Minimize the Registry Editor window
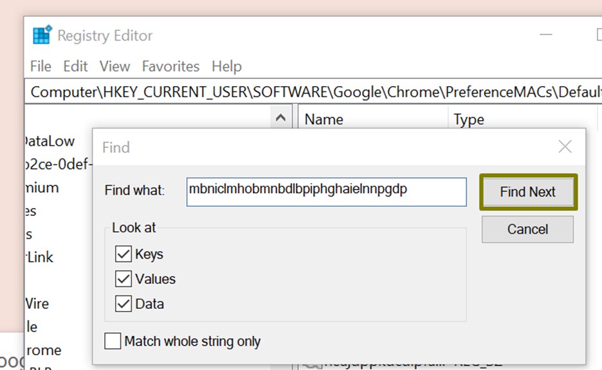This screenshot has height=370, width=602. click(545, 35)
